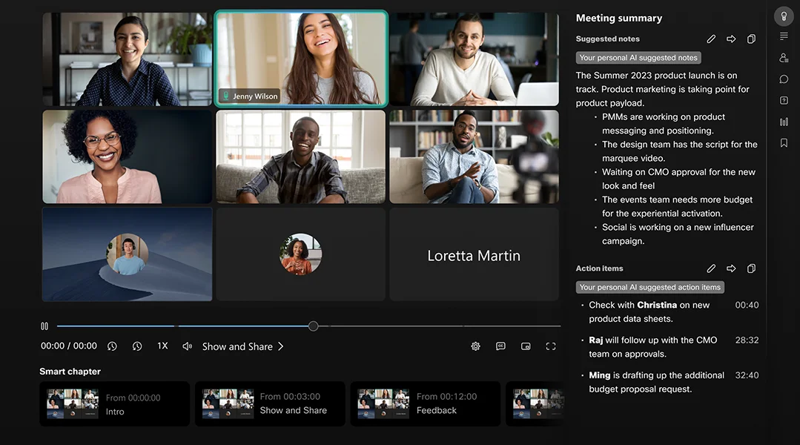Edit suggested notes with the pencil icon
The height and width of the screenshot is (445, 800).
711,39
